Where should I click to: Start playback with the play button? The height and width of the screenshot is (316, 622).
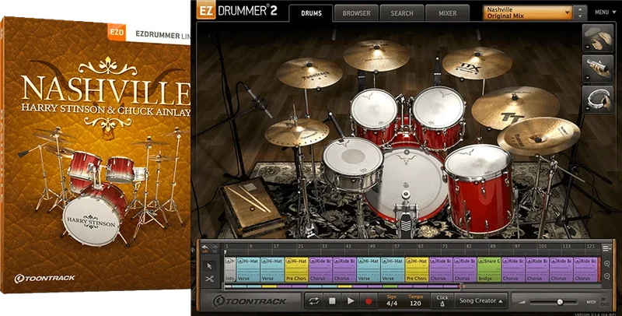(x=351, y=301)
